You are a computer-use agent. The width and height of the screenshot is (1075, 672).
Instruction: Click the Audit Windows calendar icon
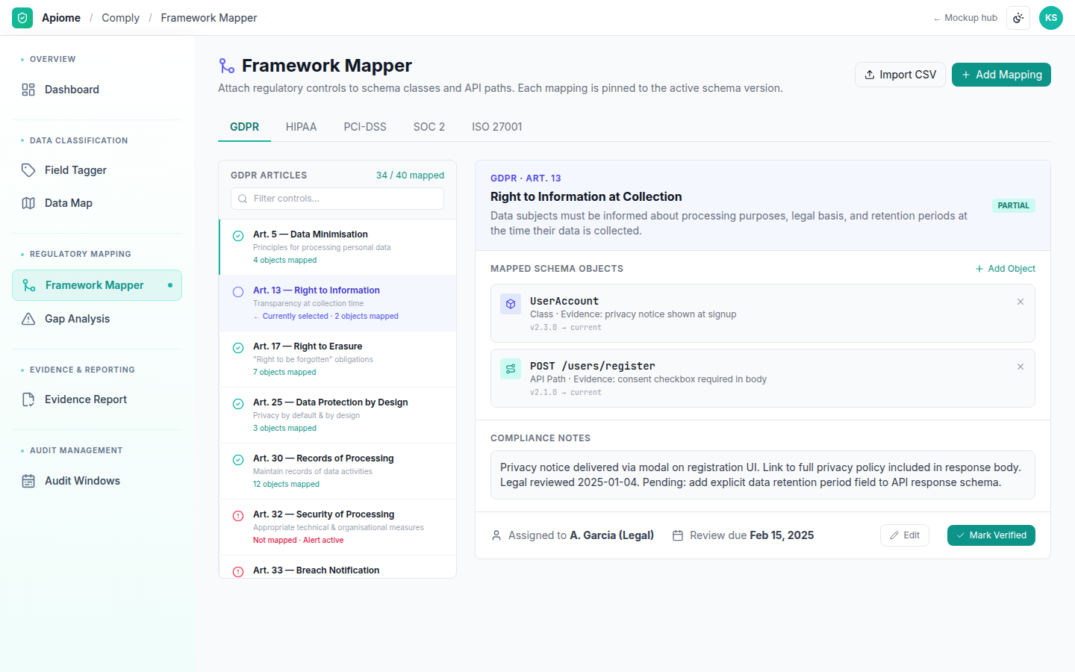tap(28, 481)
